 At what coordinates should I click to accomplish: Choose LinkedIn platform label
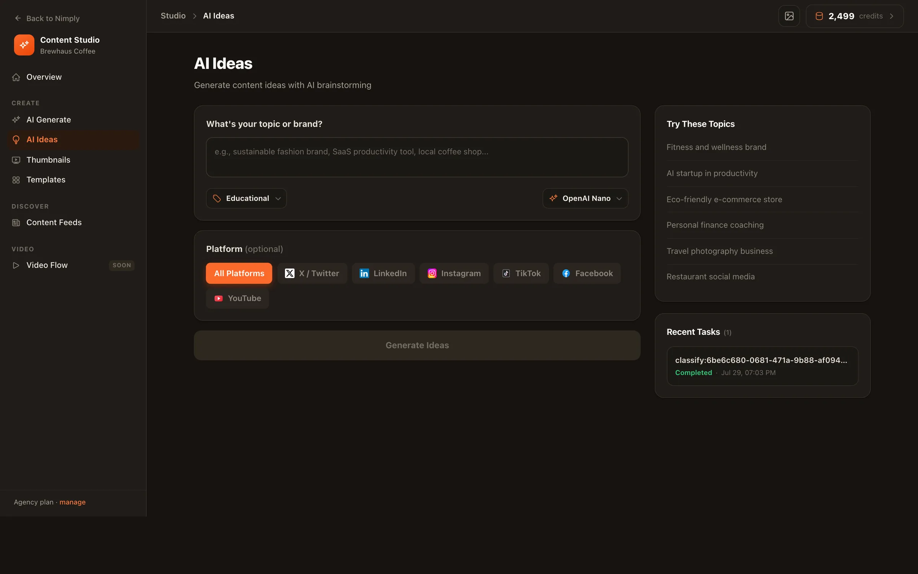(x=390, y=273)
